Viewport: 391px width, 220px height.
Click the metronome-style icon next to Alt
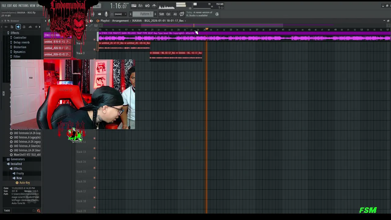pos(182,14)
